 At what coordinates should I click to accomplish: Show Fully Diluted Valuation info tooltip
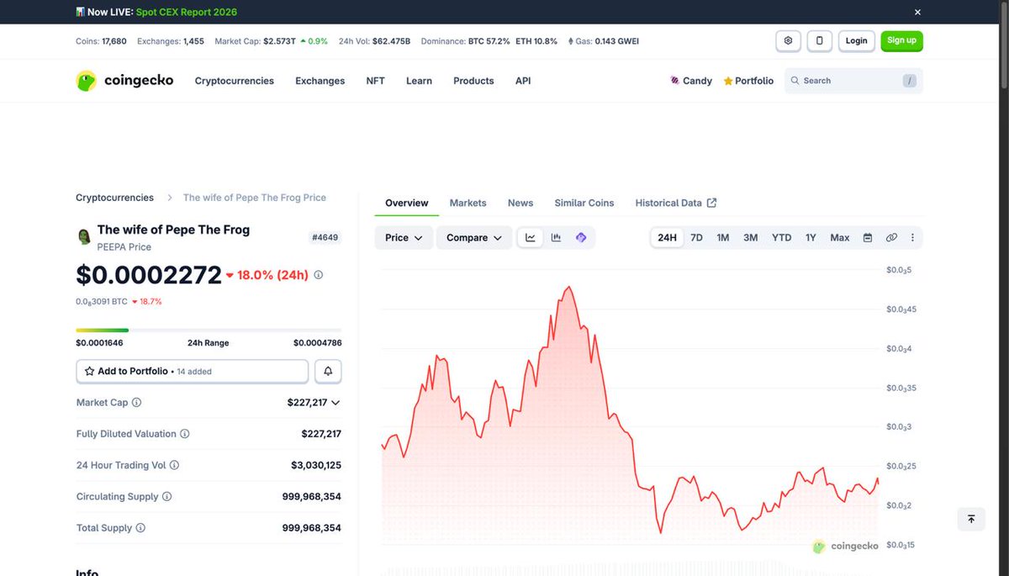point(184,434)
